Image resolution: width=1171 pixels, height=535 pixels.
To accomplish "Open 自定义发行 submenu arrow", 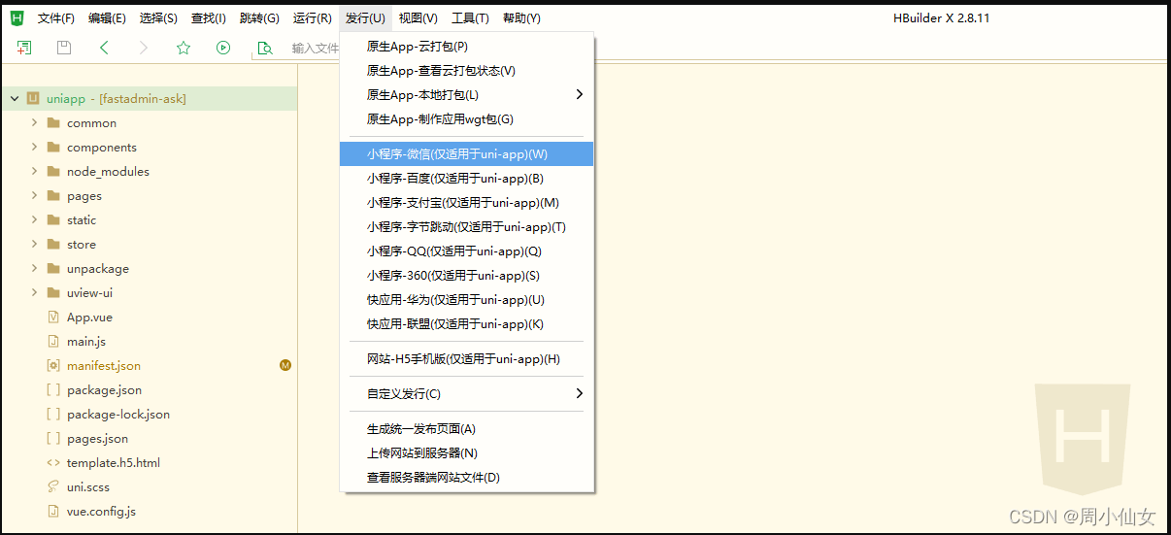I will [580, 393].
